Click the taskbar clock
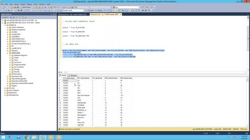Viewport: 250px width, 140px height. 244,137
